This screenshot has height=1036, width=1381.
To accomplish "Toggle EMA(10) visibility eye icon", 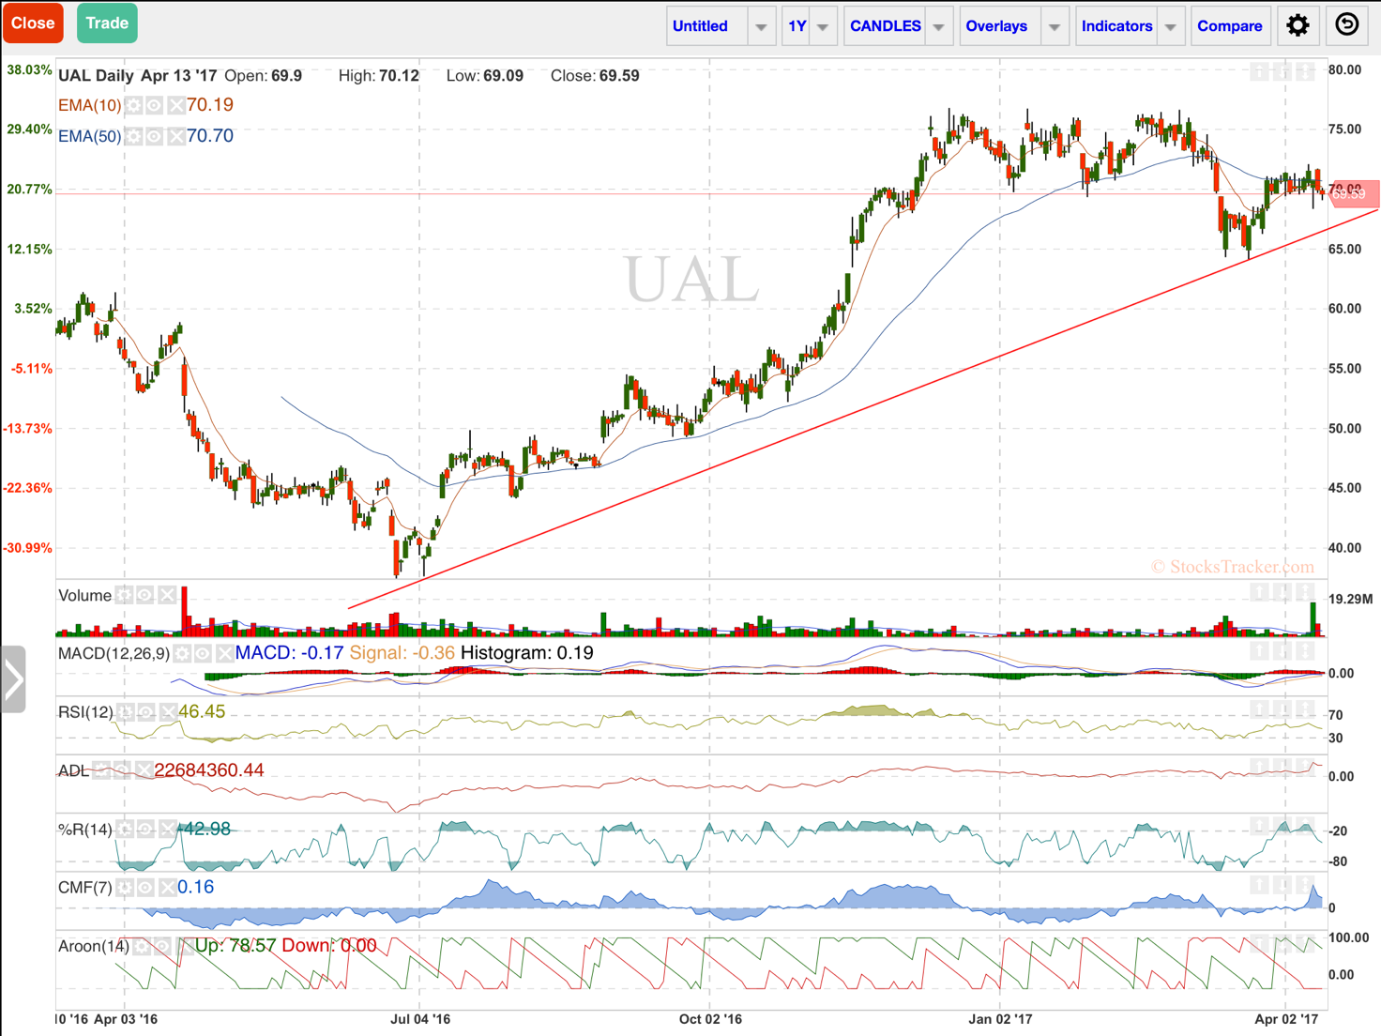I will pyautogui.click(x=155, y=106).
